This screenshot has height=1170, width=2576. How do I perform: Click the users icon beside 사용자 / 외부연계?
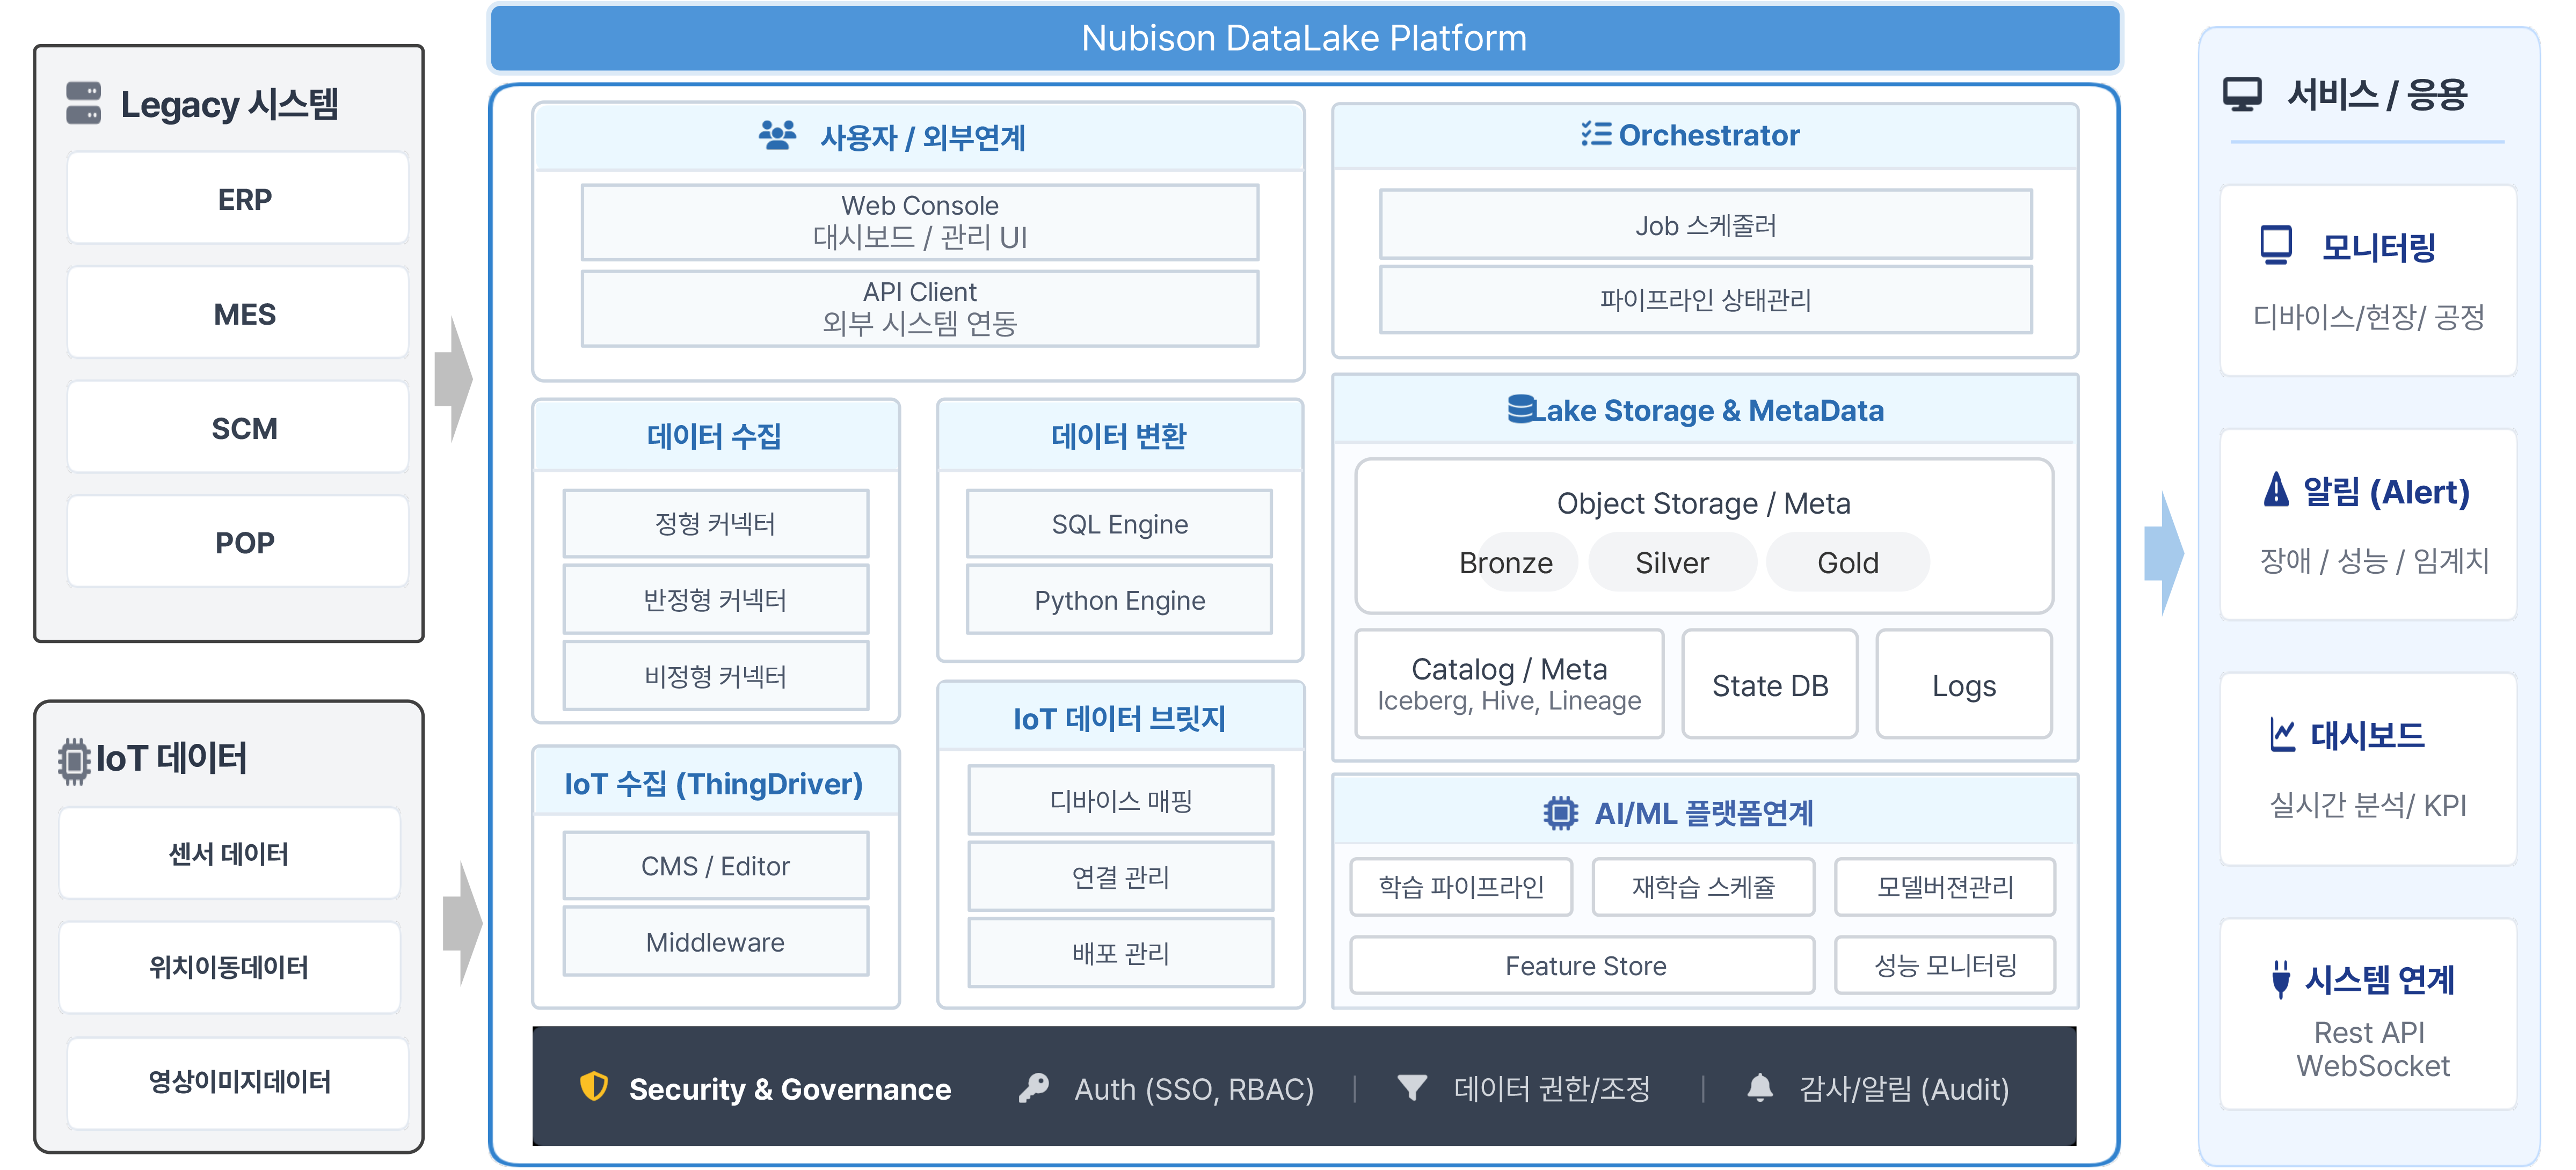click(777, 135)
